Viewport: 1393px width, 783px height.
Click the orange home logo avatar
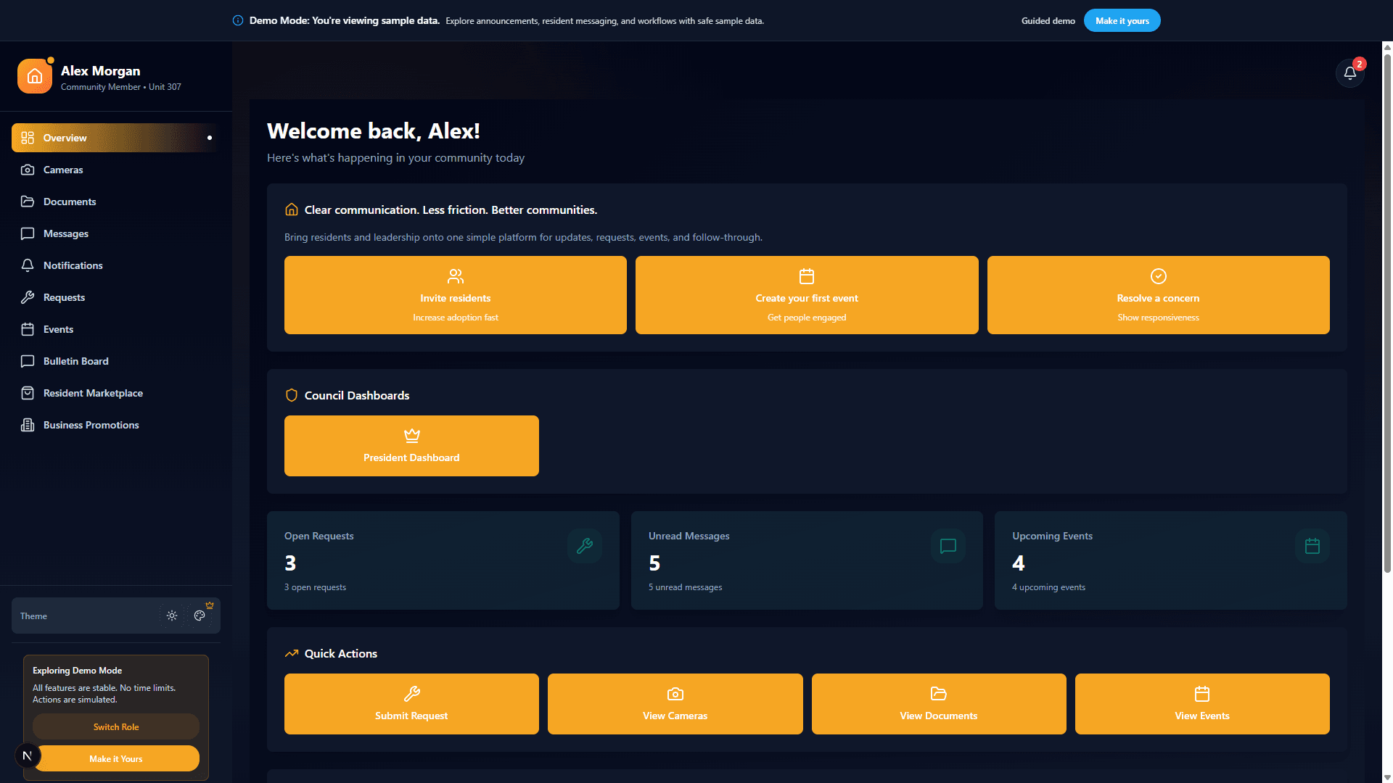click(35, 76)
